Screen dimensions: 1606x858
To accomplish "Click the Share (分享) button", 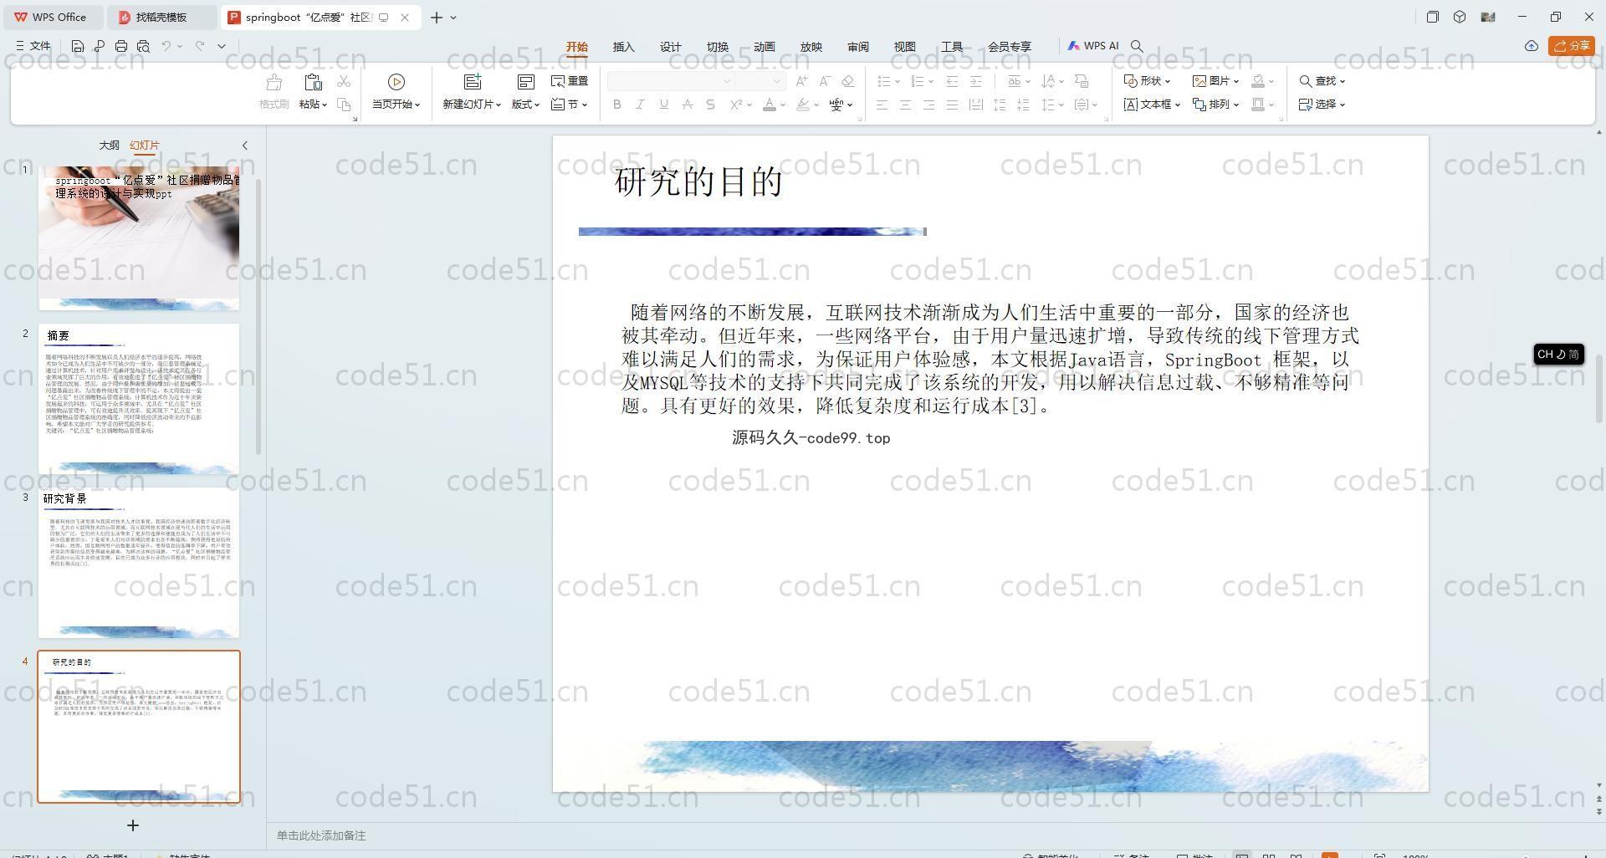I will [1571, 46].
